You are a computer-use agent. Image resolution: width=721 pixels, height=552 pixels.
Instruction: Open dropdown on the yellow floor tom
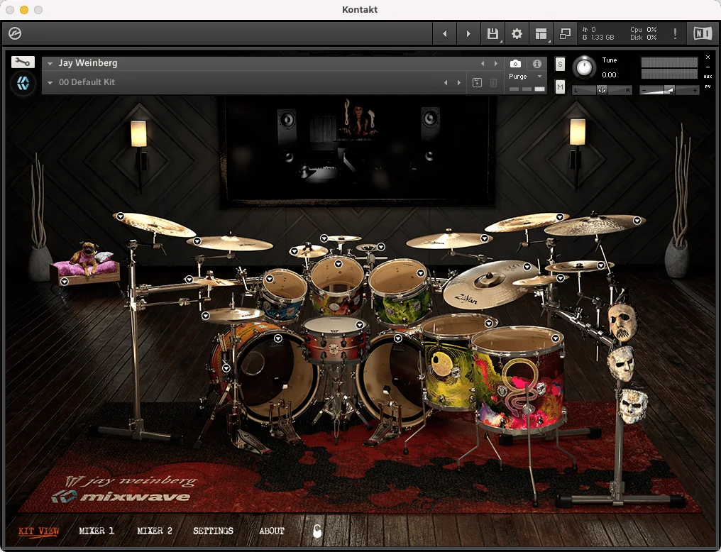point(489,323)
